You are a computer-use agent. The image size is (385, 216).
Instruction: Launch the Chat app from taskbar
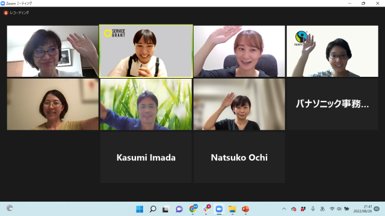pyautogui.click(x=179, y=209)
